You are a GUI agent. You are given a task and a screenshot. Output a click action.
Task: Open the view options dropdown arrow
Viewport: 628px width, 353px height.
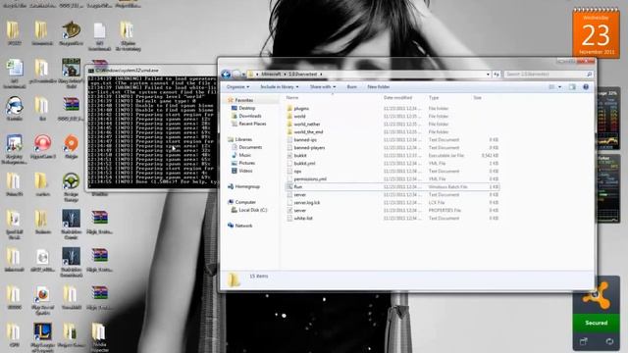(560, 87)
